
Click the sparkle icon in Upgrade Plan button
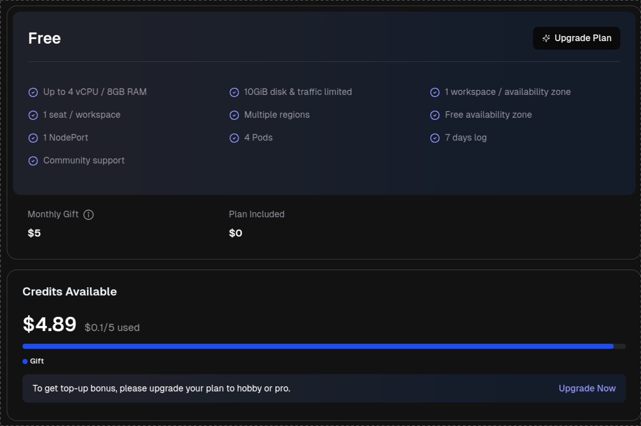tap(546, 38)
